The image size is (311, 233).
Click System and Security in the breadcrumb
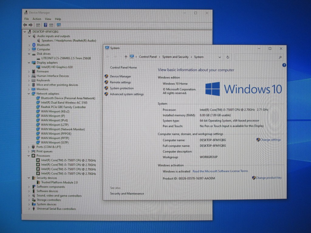175,57
